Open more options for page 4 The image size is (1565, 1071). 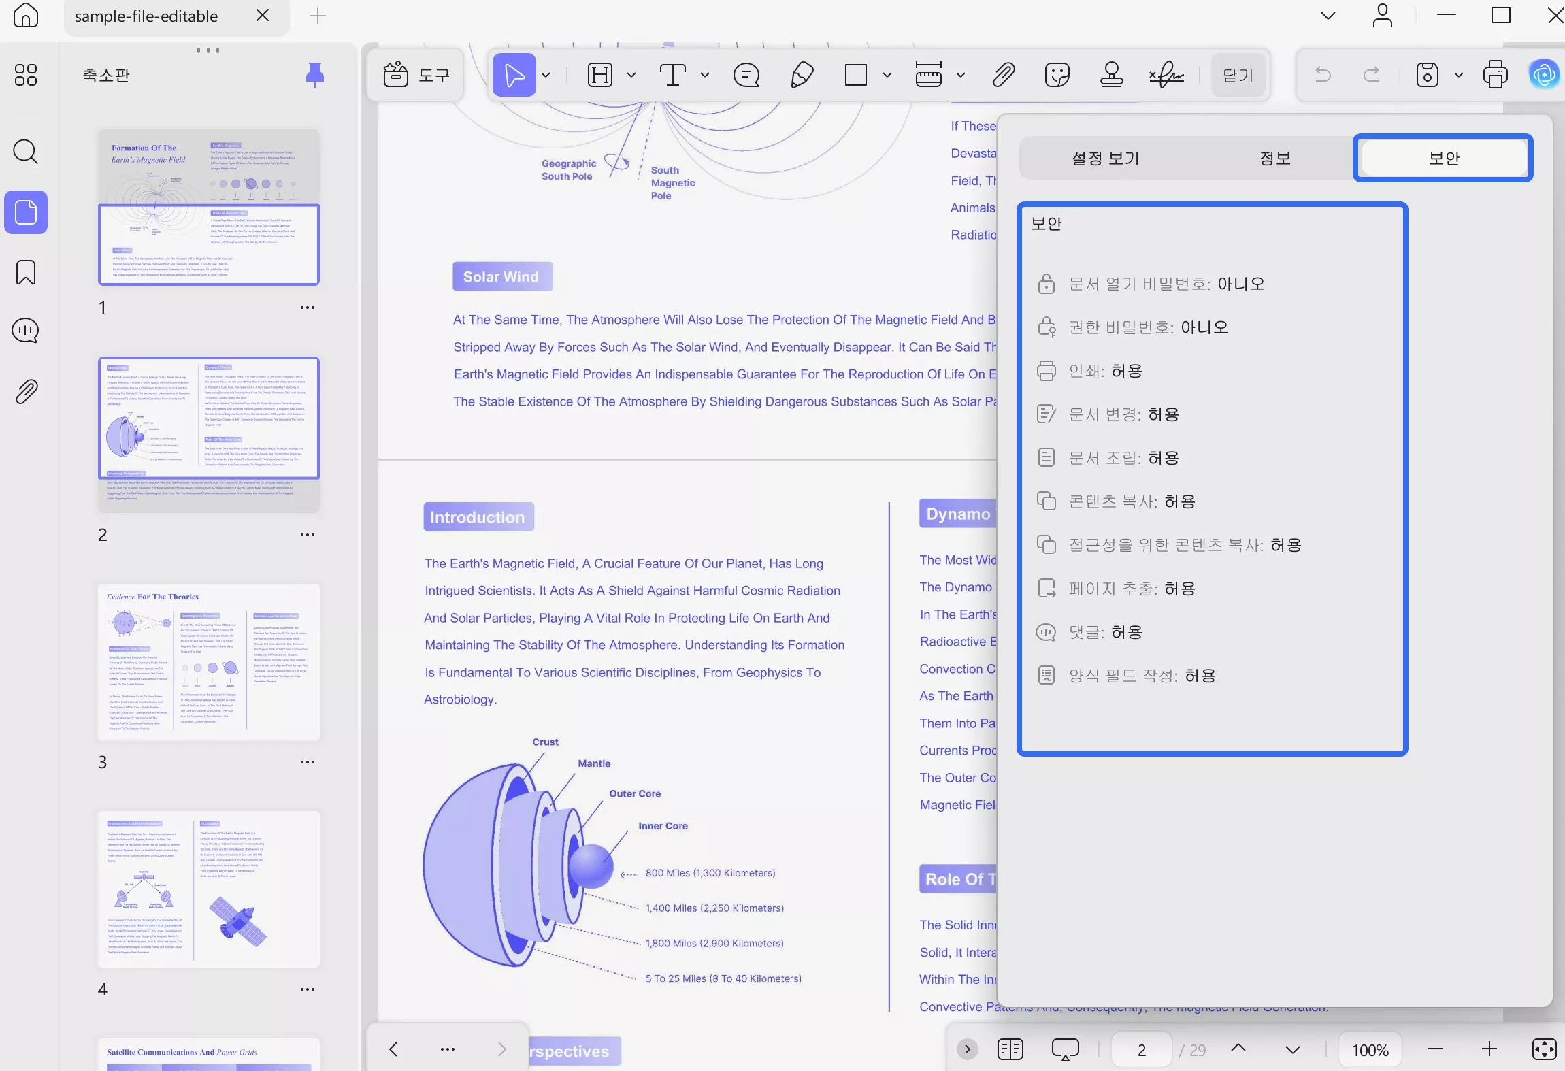[x=308, y=989]
